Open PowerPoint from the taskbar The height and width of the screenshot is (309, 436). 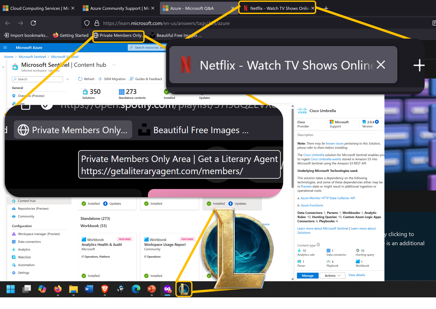[x=152, y=289]
